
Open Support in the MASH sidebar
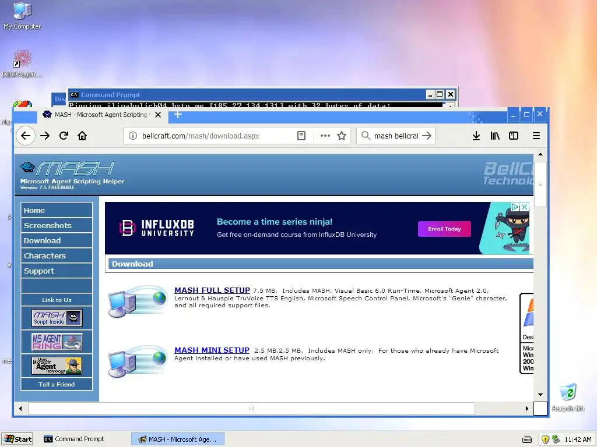57,271
